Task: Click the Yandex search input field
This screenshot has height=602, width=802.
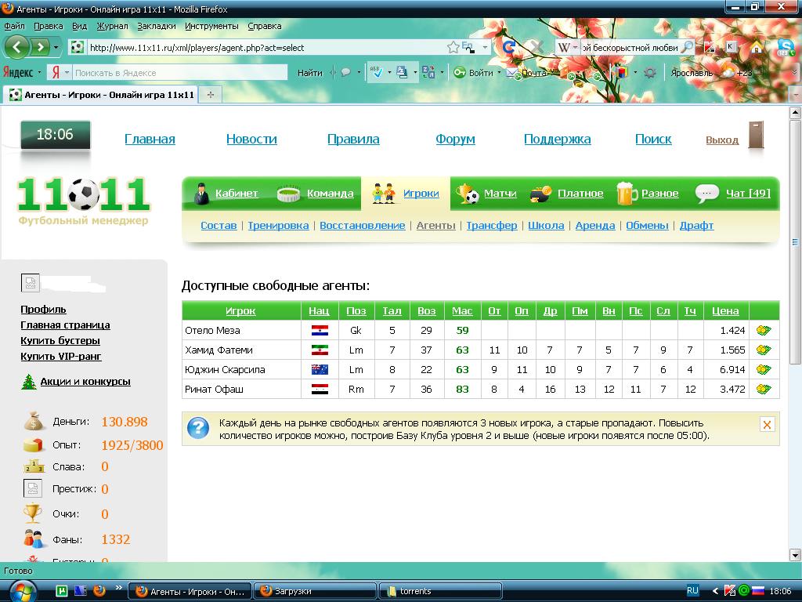Action: click(180, 73)
